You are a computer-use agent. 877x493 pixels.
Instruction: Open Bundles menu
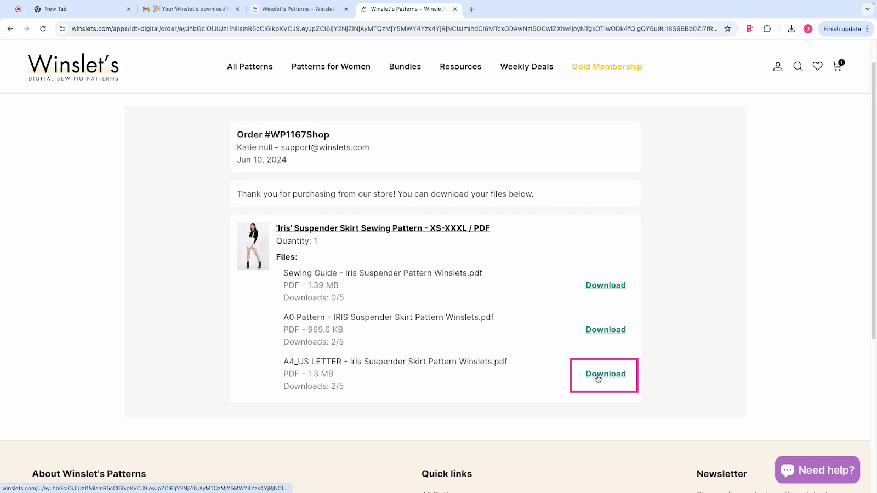(x=405, y=67)
